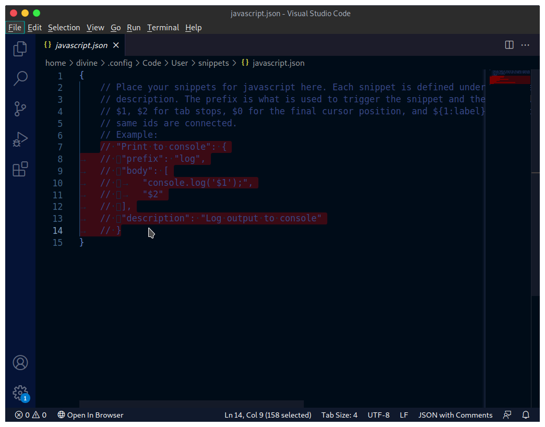Open the Accounts icon in activity bar
Screen dimensions: 545x427
point(20,363)
